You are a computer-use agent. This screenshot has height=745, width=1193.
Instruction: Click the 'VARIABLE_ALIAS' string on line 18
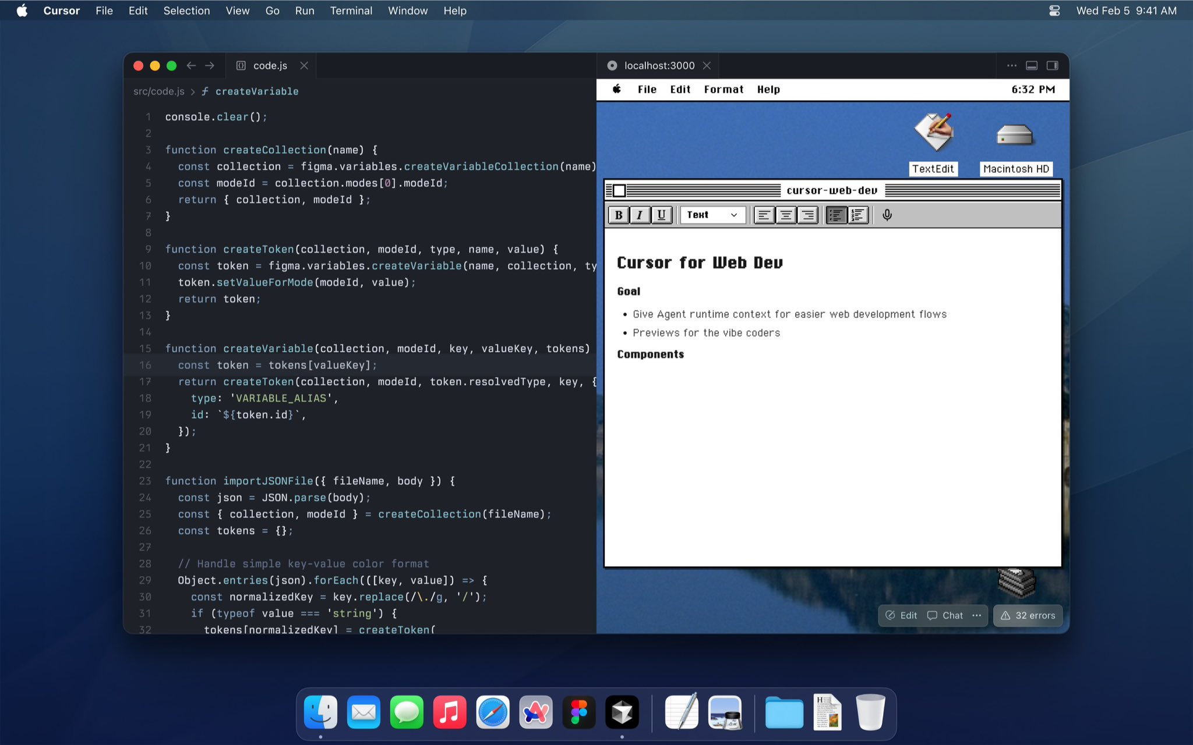coord(281,398)
